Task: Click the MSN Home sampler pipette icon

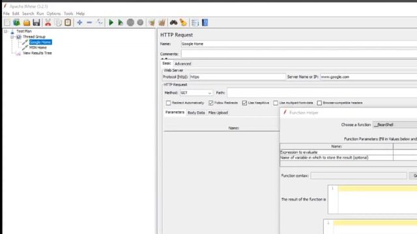Action: (x=25, y=47)
